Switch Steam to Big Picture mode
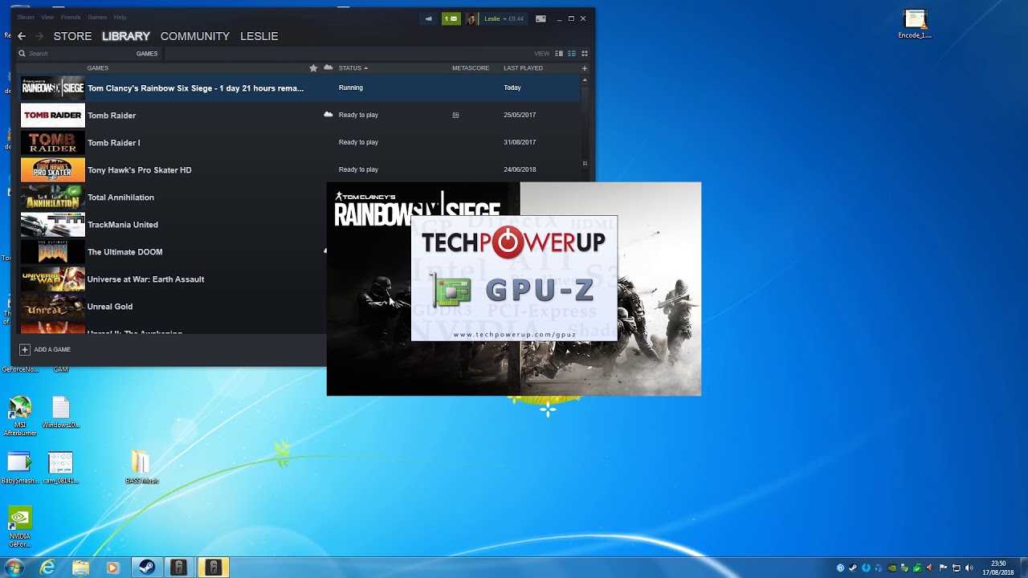The image size is (1028, 578). point(541,18)
